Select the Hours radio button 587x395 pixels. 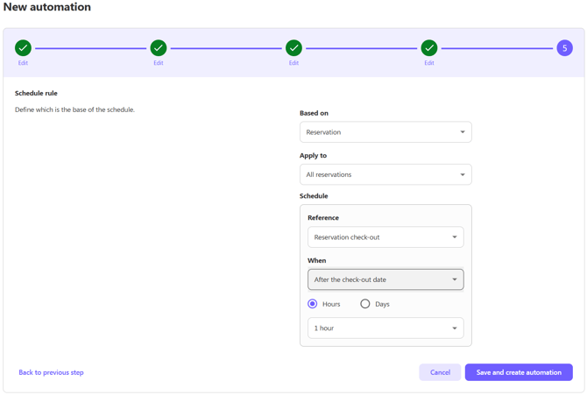pos(313,304)
